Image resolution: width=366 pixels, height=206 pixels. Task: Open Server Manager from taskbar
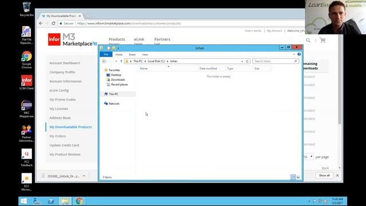[x=37, y=201]
